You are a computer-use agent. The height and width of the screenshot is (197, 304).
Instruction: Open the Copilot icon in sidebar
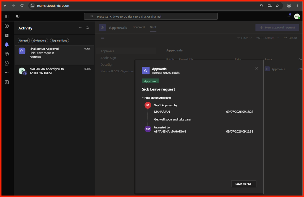[x=7, y=54]
